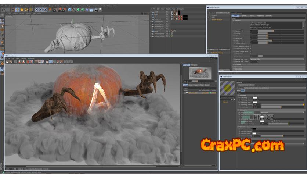Click the open file icon in Picture Viewer
Image resolution: width=307 pixels, height=178 pixels.
click(x=7, y=62)
